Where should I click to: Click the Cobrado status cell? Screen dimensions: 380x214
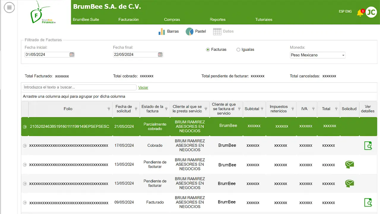click(x=155, y=146)
